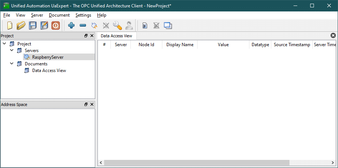
Task: Add a server with the plus icon
Action: coord(72,25)
